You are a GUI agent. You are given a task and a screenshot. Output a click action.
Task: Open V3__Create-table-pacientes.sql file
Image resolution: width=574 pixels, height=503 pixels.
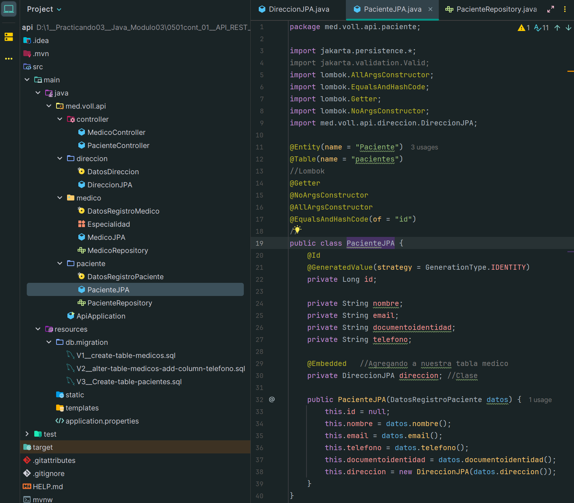[124, 382]
